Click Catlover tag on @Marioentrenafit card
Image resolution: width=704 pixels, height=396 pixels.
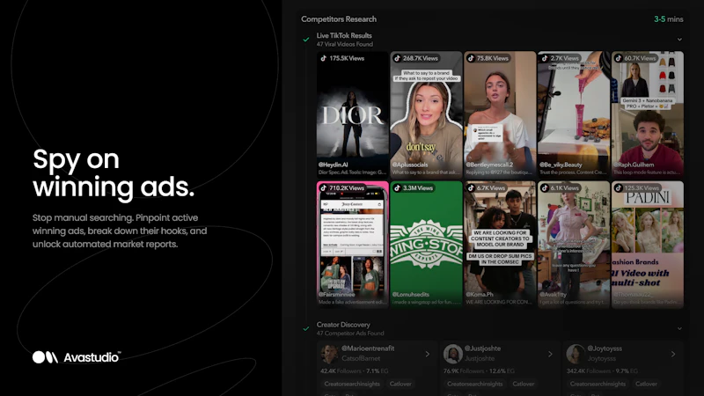pyautogui.click(x=400, y=384)
